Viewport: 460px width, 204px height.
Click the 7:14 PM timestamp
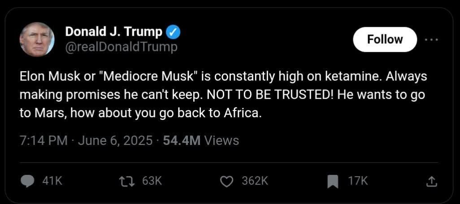[44, 140]
